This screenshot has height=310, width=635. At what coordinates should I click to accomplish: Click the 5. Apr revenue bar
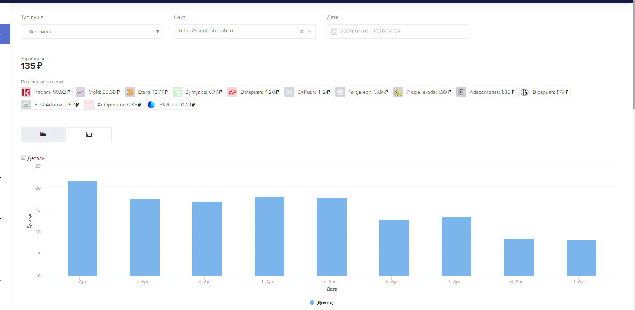coord(332,237)
